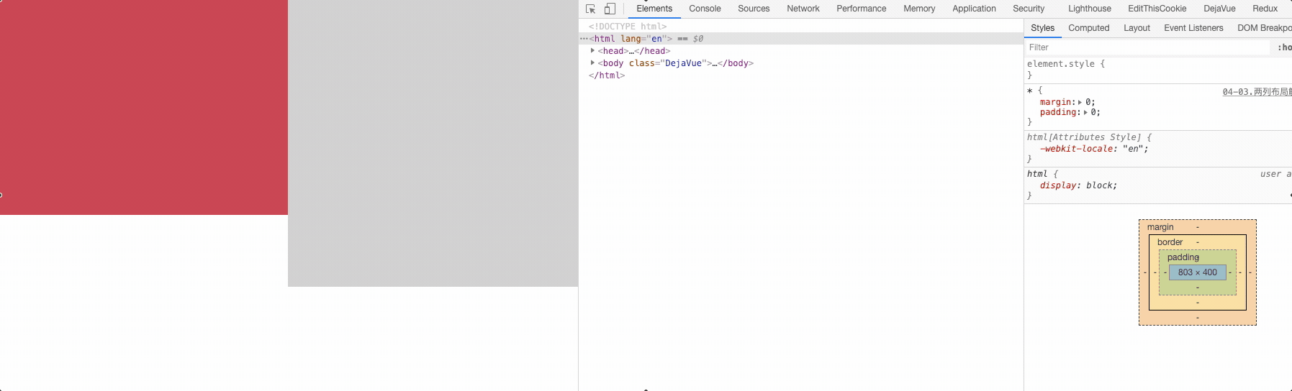Switch to the Computed styles tab

(1088, 28)
